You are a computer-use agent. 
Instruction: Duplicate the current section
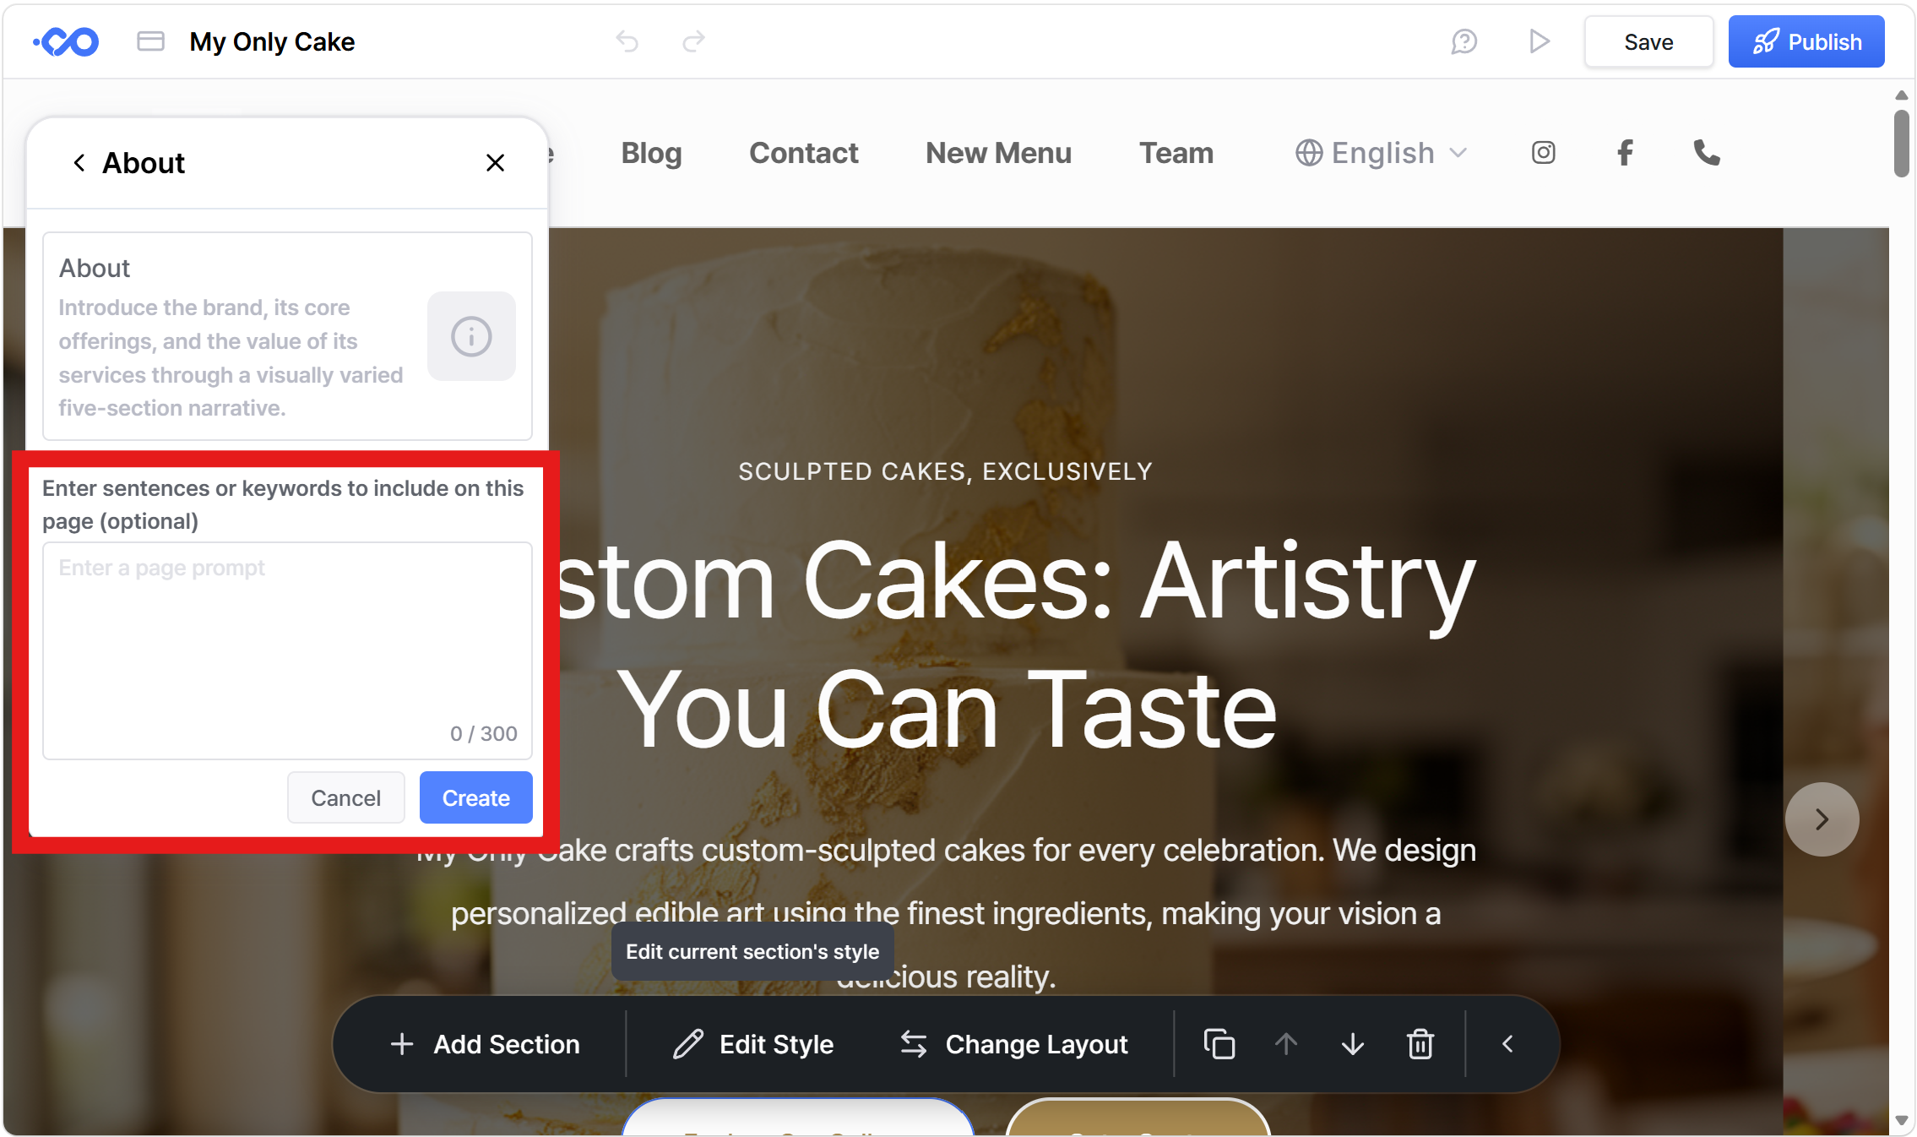[1219, 1044]
